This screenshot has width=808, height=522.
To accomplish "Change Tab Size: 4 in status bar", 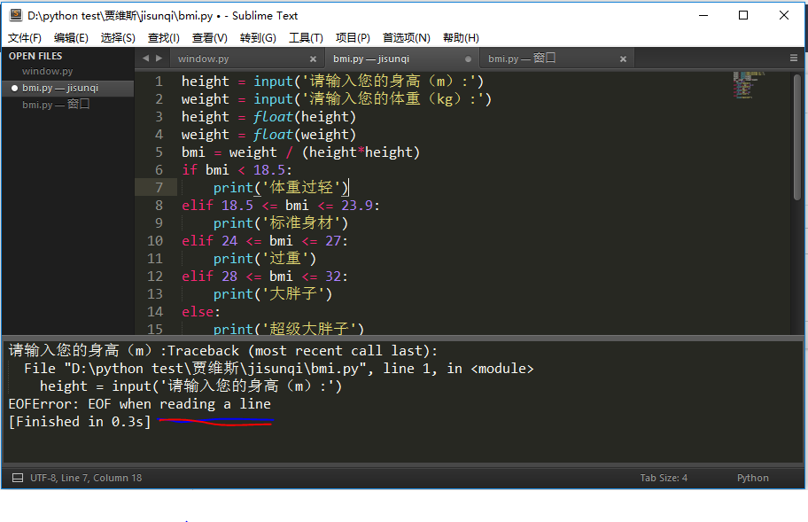I will tap(664, 478).
